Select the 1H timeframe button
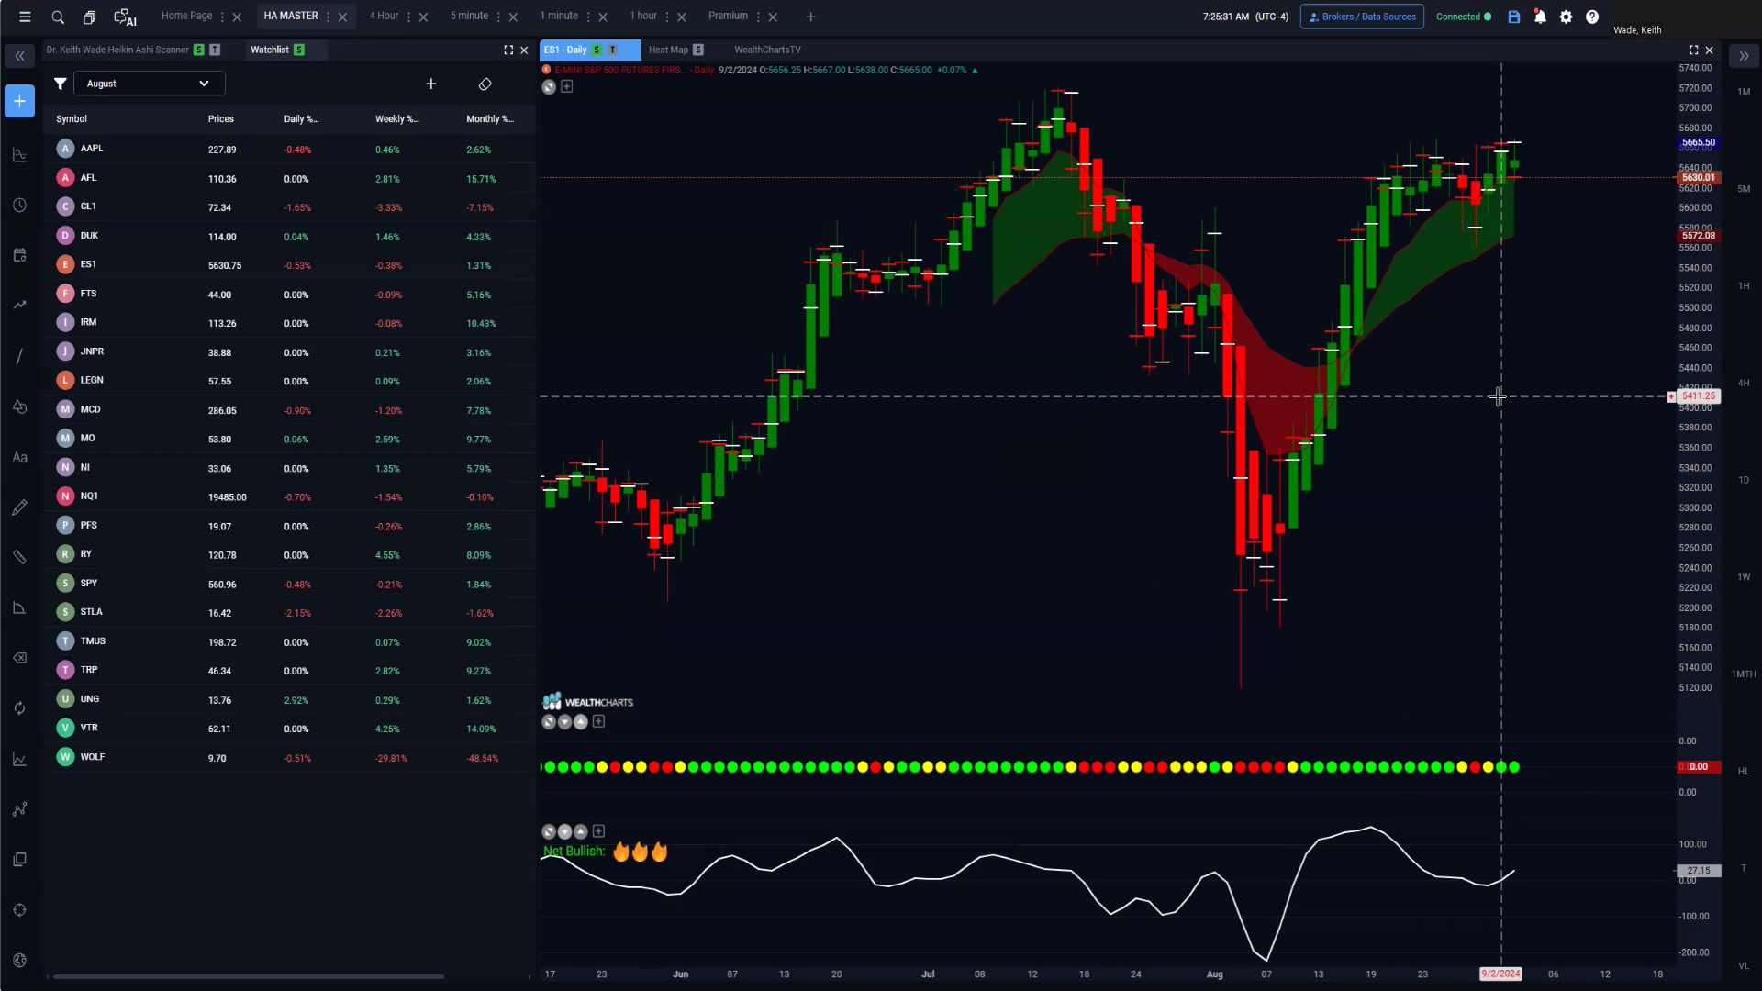This screenshot has width=1762, height=991. click(x=1744, y=286)
